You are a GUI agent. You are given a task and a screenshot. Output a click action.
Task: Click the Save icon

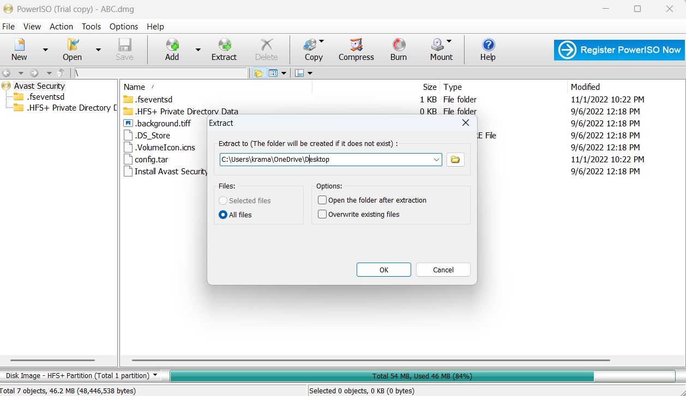[x=124, y=49]
